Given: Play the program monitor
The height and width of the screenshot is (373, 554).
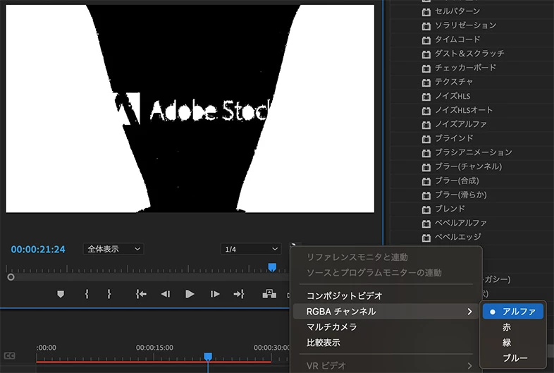Looking at the screenshot, I should (x=190, y=294).
